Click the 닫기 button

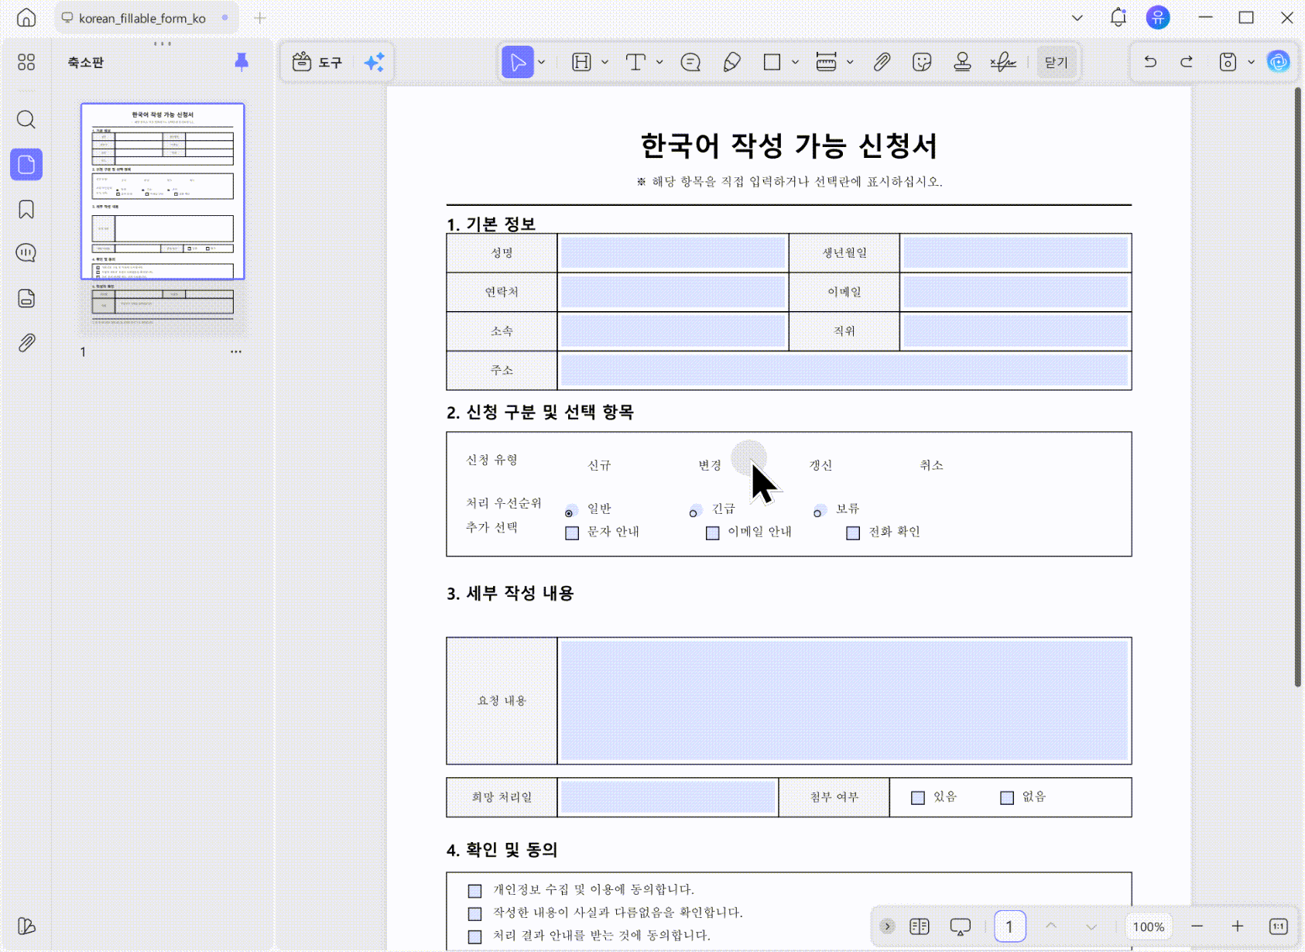pos(1056,62)
